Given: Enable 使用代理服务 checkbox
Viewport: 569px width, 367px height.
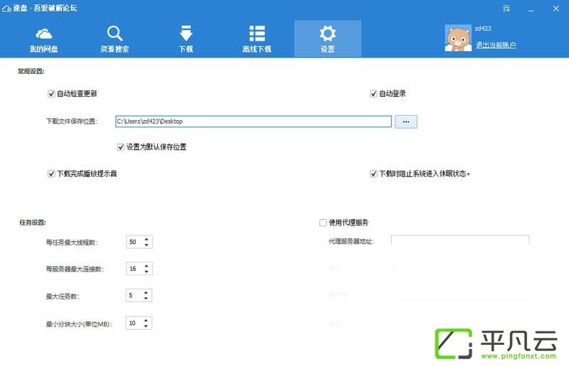Looking at the screenshot, I should coord(323,223).
